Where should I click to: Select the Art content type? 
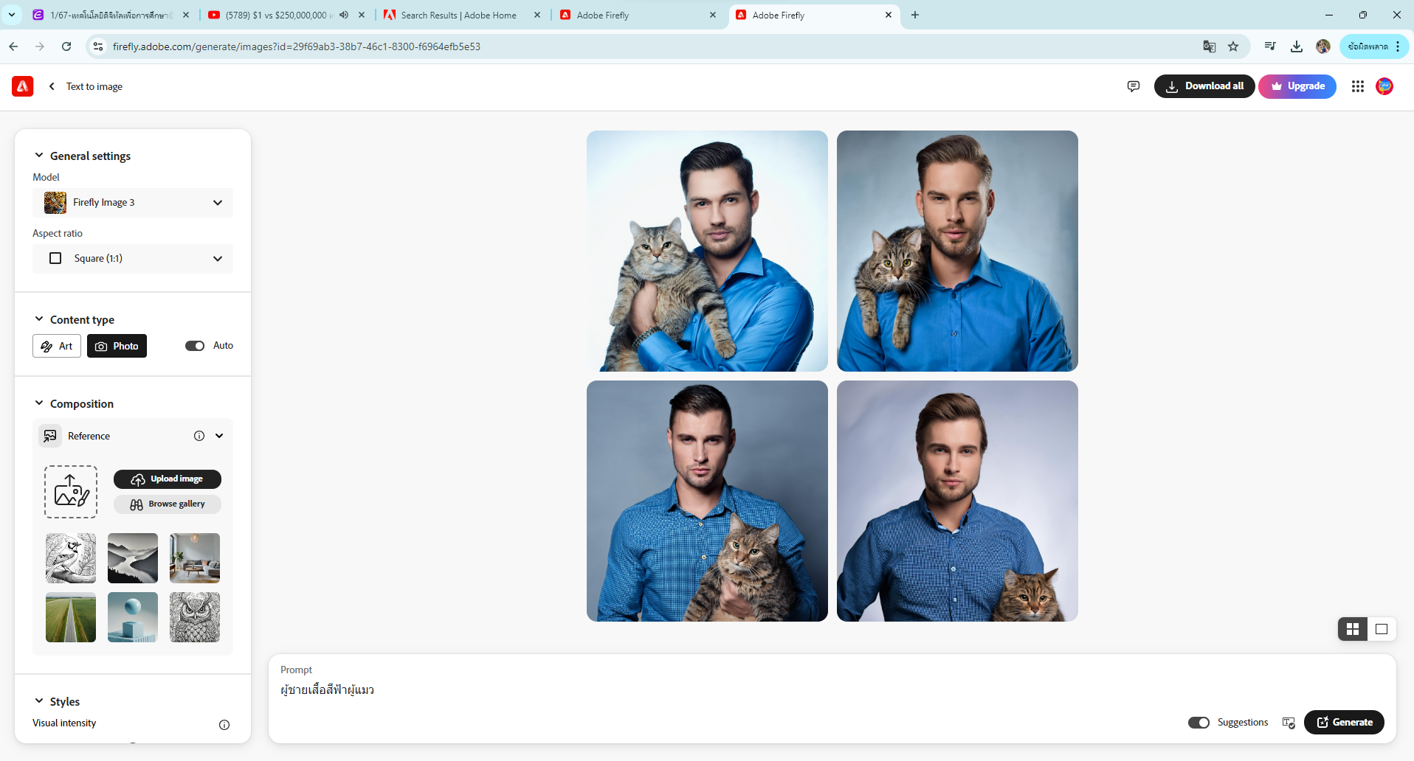click(57, 346)
